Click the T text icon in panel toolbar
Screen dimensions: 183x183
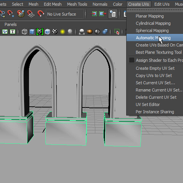coord(13,32)
